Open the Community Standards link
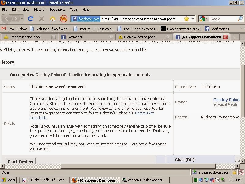The width and height of the screenshot is (245, 184). click(x=92, y=116)
